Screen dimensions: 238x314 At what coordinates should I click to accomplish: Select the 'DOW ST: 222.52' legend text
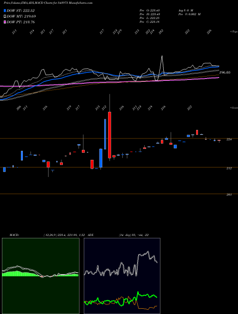coord(20,10)
